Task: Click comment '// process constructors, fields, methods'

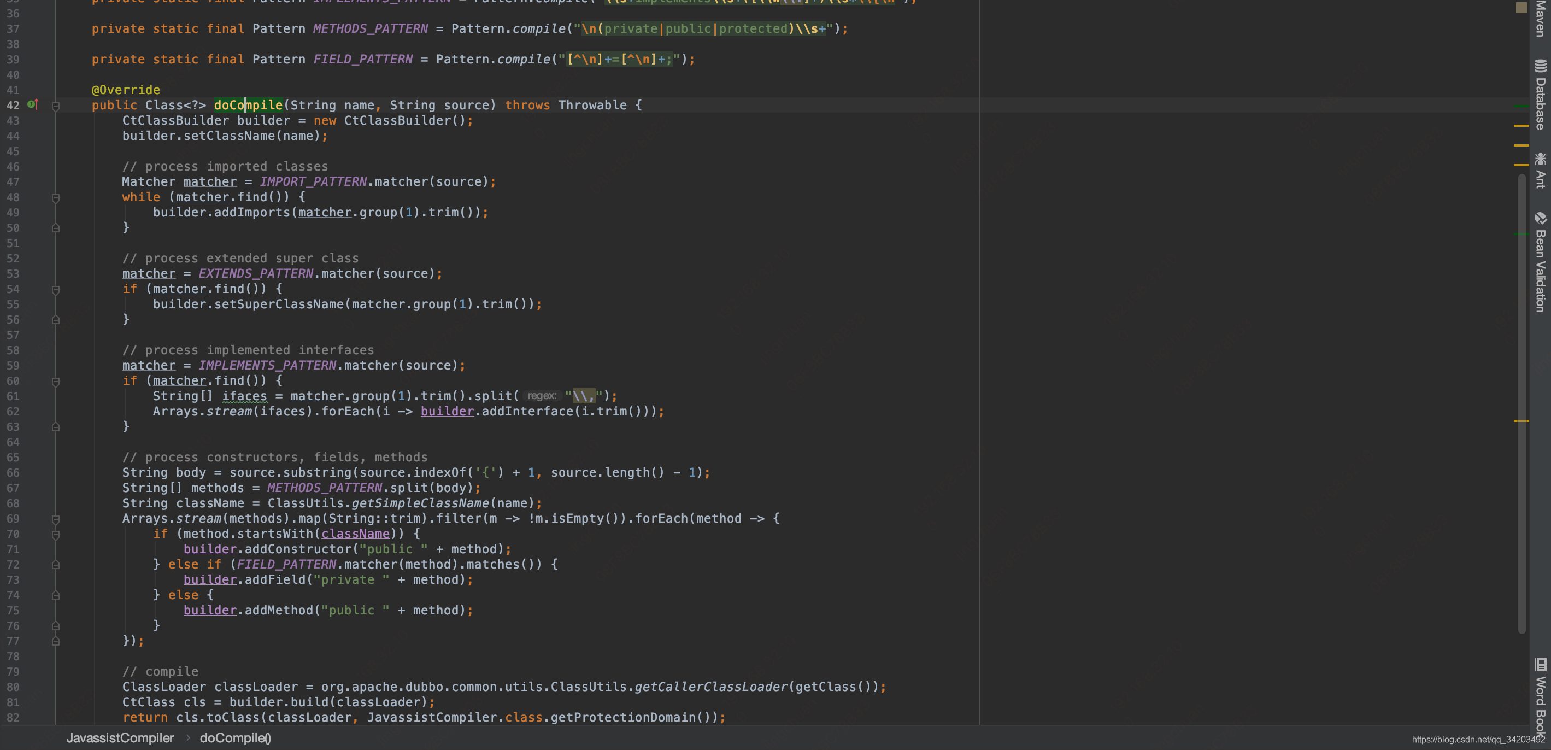Action: (x=275, y=457)
